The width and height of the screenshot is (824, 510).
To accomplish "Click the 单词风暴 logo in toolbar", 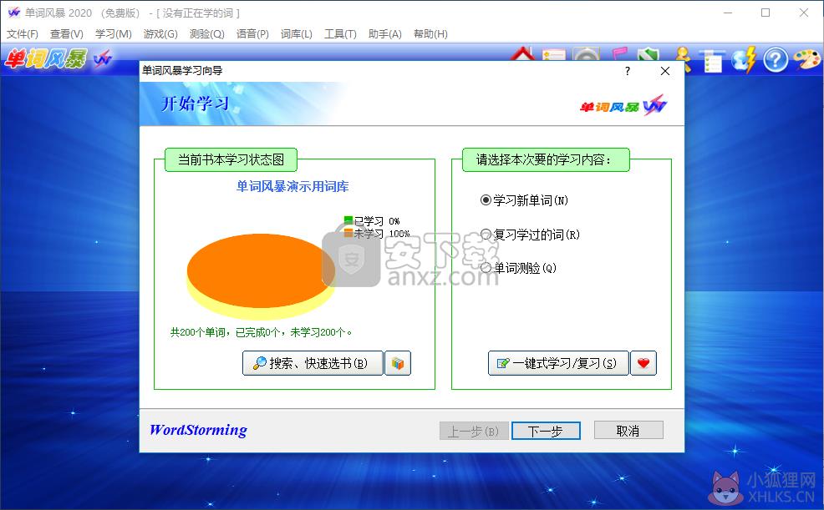I will point(58,58).
